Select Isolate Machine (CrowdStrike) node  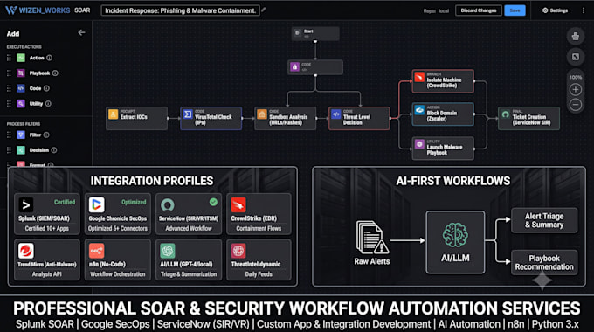click(x=443, y=81)
